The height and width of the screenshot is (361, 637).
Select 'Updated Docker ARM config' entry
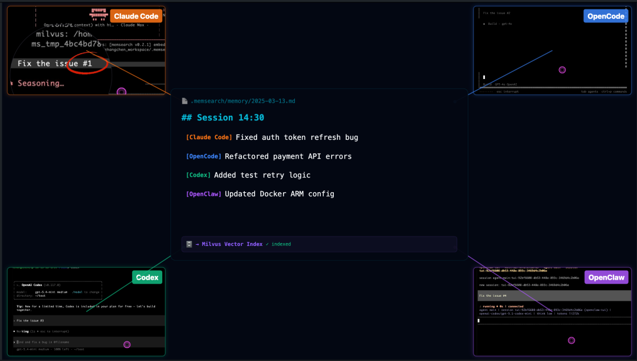click(x=280, y=194)
